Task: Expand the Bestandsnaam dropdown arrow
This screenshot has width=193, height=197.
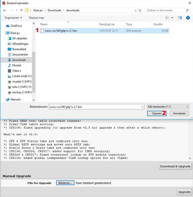Action: (x=142, y=107)
